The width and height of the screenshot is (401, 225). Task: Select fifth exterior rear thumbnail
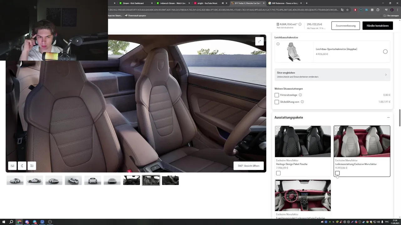[x=93, y=180]
